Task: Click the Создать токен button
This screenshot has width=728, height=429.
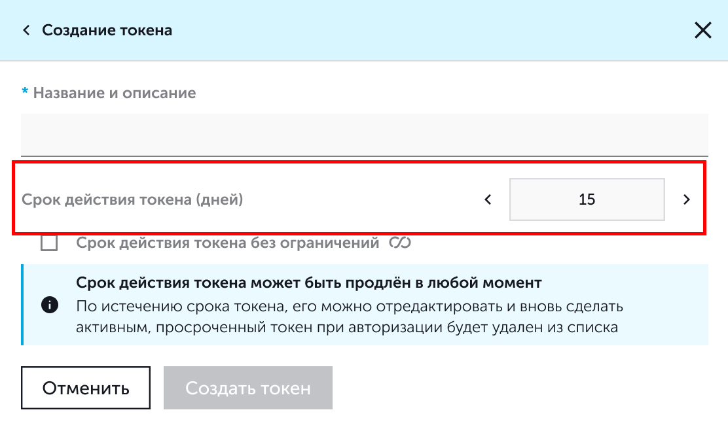Action: tap(248, 388)
